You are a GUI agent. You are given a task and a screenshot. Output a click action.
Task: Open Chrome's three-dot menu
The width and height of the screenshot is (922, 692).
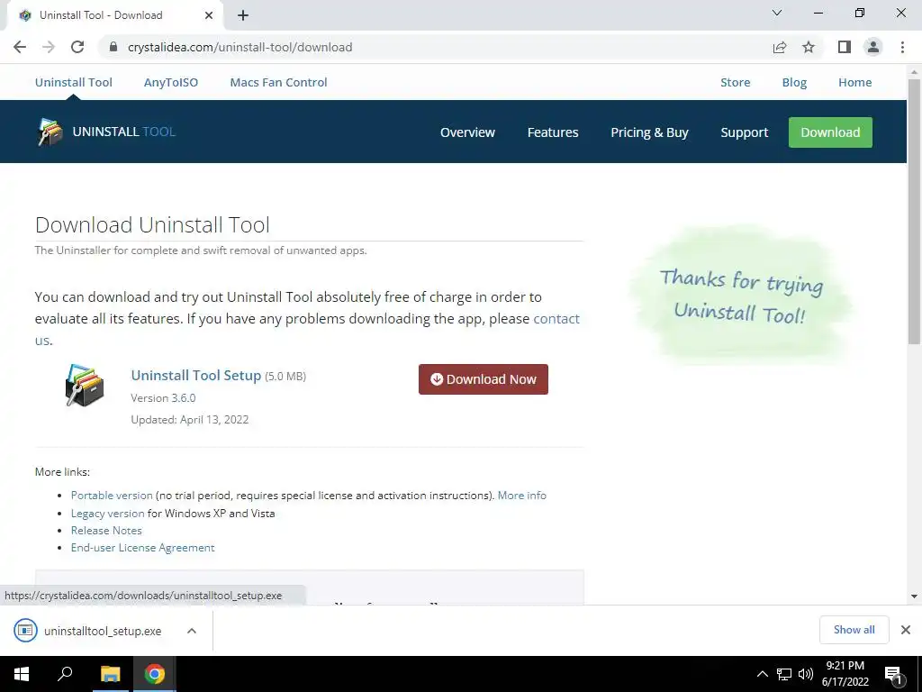pos(902,47)
